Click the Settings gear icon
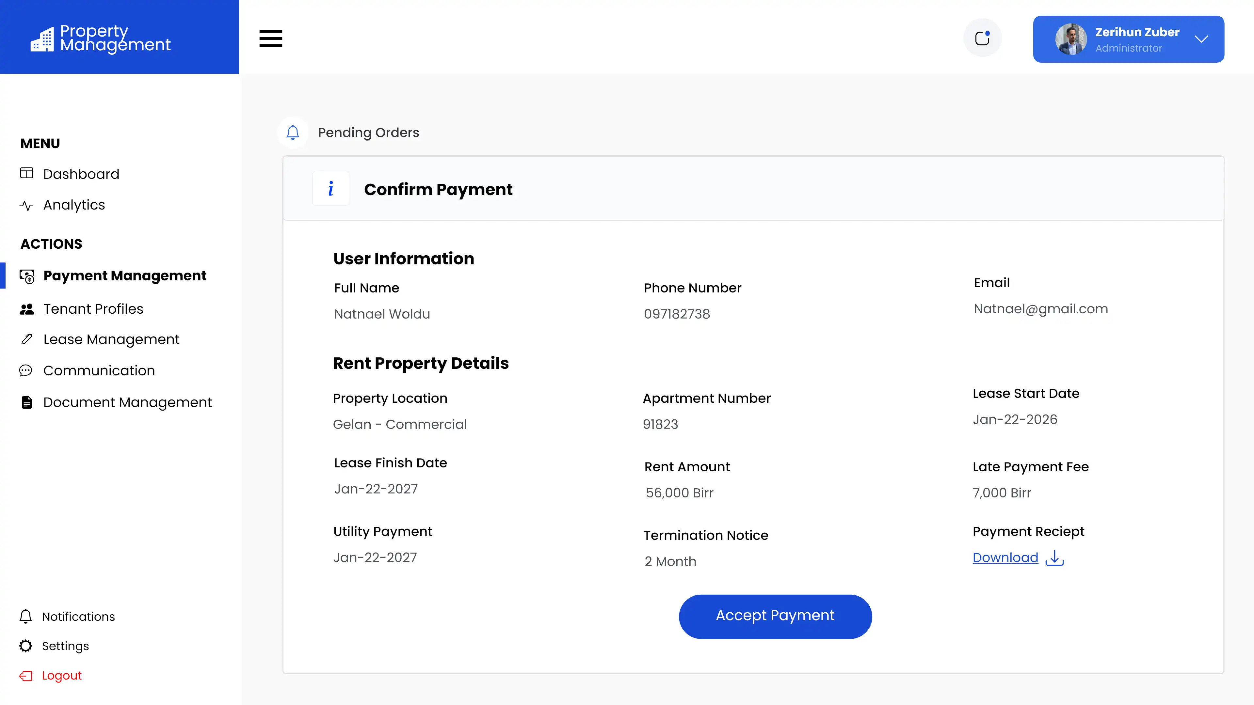 (x=26, y=646)
